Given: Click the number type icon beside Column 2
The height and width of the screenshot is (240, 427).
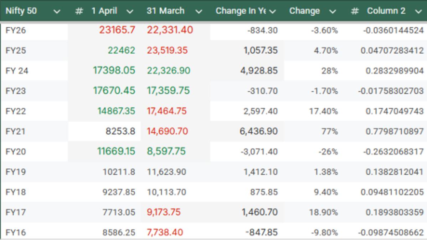Looking at the screenshot, I should (355, 11).
